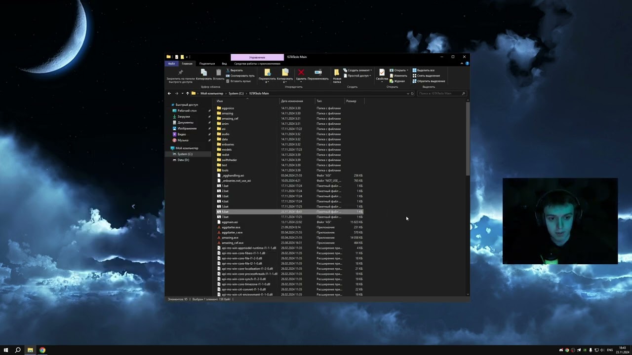
Task: Select Data (D:) drive in navigation pane
Action: pos(183,160)
